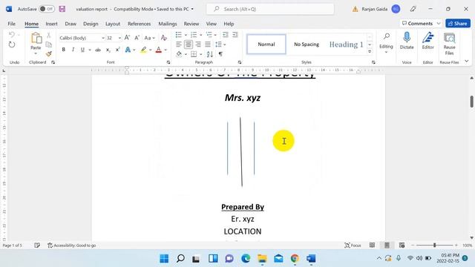Clear all formatting icon
This screenshot has width=475, height=267.
[164, 38]
